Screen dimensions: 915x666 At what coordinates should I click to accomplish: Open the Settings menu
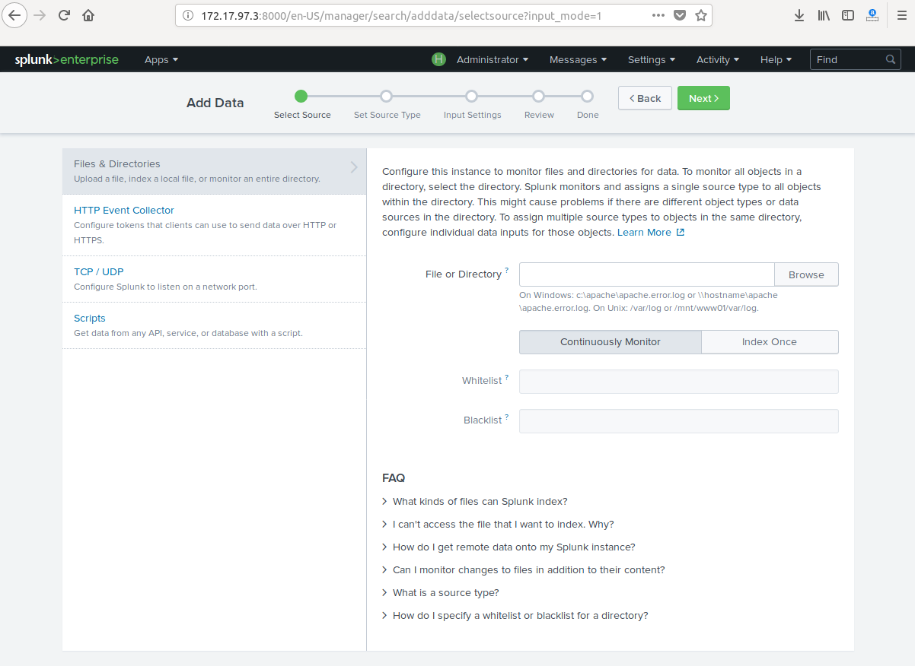[x=651, y=59]
